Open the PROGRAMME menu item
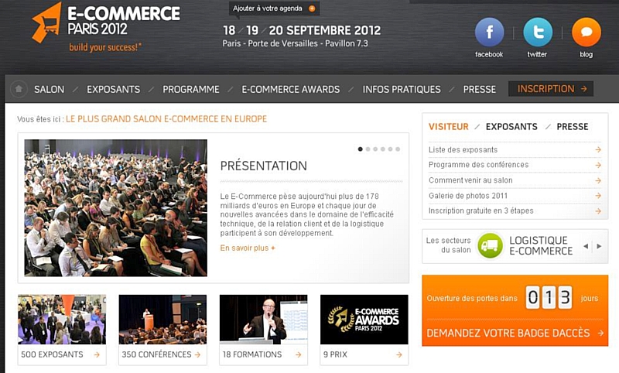Image resolution: width=619 pixels, height=373 pixels. (191, 89)
